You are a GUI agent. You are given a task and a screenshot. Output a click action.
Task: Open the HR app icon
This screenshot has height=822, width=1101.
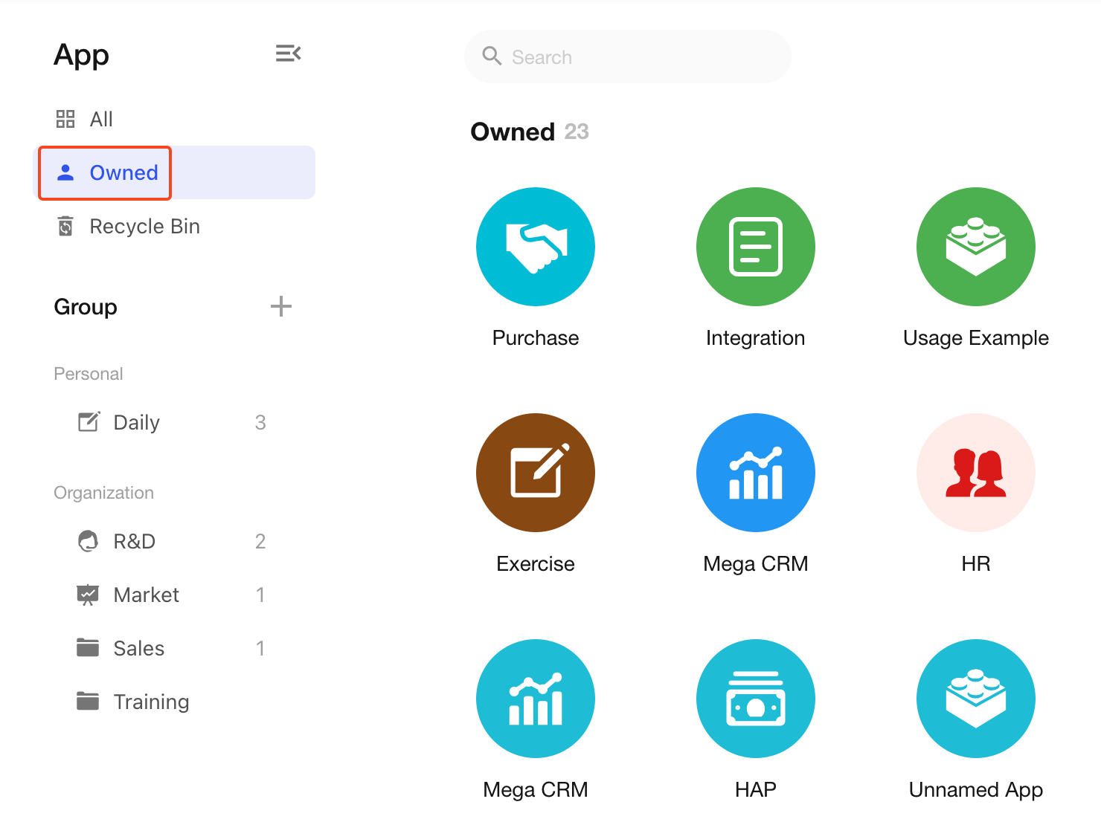tap(975, 473)
